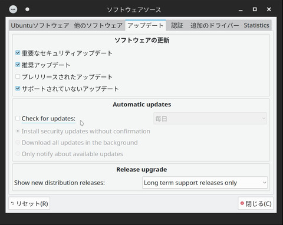Click the ソフトウェアの更新 heading
The width and height of the screenshot is (283, 225).
141,41
